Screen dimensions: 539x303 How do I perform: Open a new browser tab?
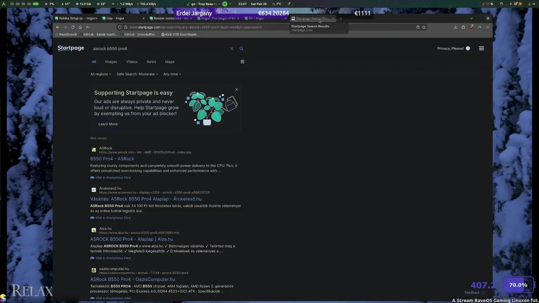(341, 18)
